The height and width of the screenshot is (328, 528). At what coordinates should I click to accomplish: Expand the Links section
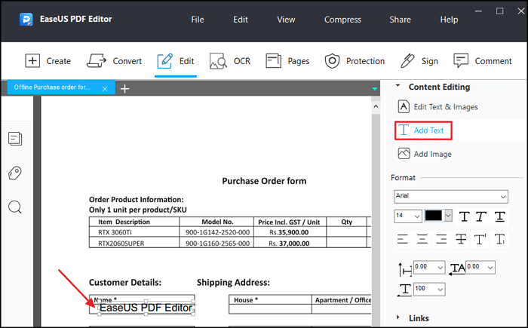click(x=419, y=318)
